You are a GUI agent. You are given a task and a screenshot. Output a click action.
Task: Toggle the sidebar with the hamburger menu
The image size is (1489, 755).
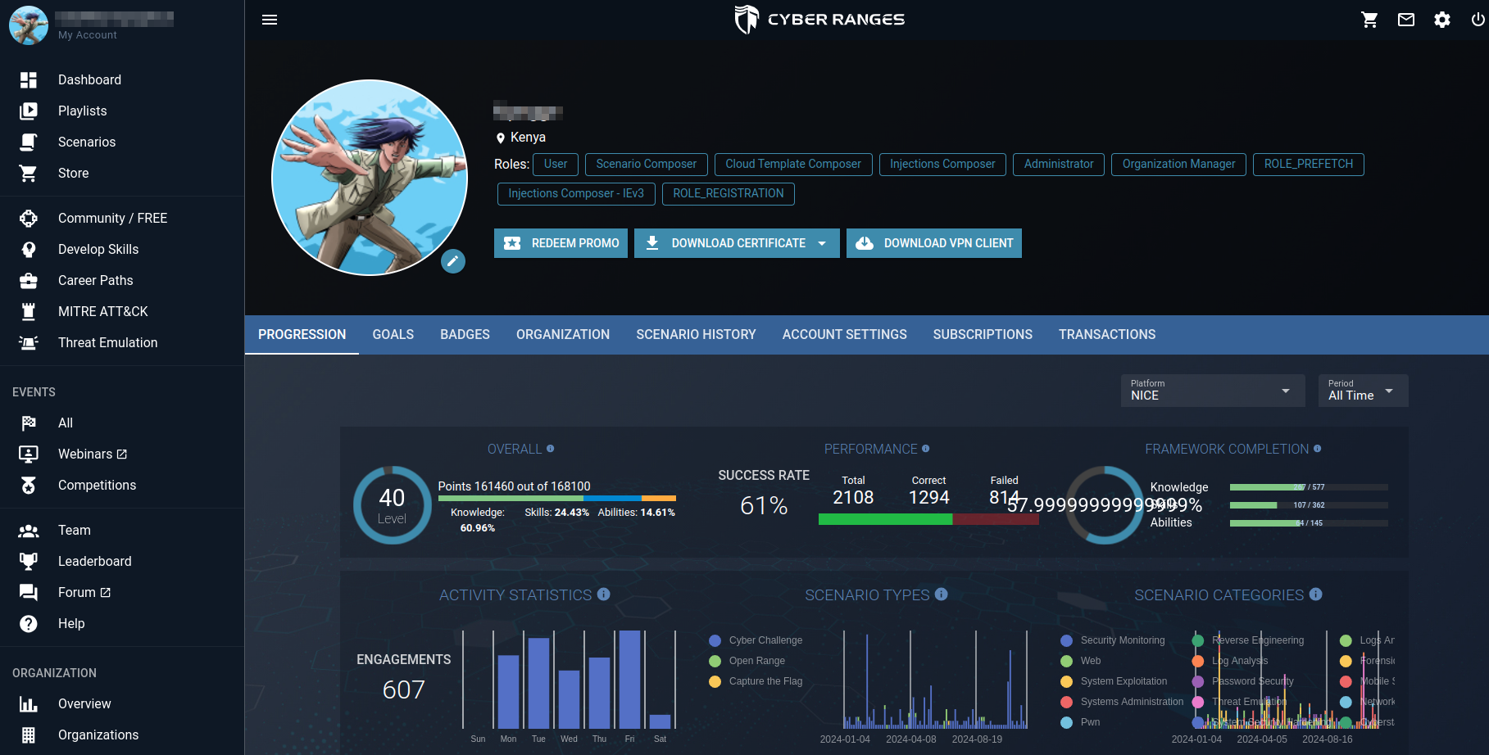coord(270,20)
